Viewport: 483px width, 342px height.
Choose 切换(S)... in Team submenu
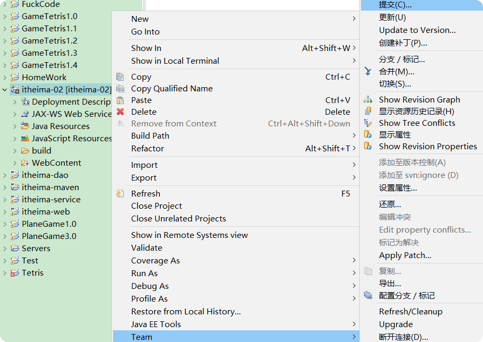coord(422,84)
